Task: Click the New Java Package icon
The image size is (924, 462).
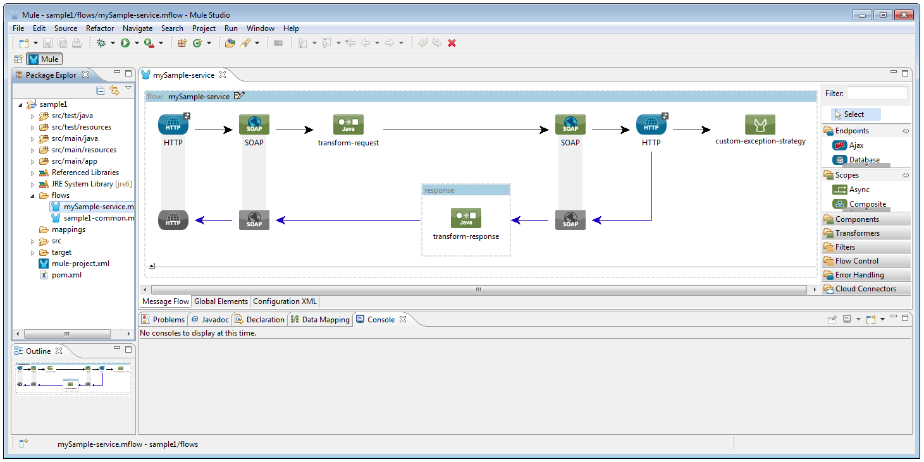Action: click(x=182, y=43)
